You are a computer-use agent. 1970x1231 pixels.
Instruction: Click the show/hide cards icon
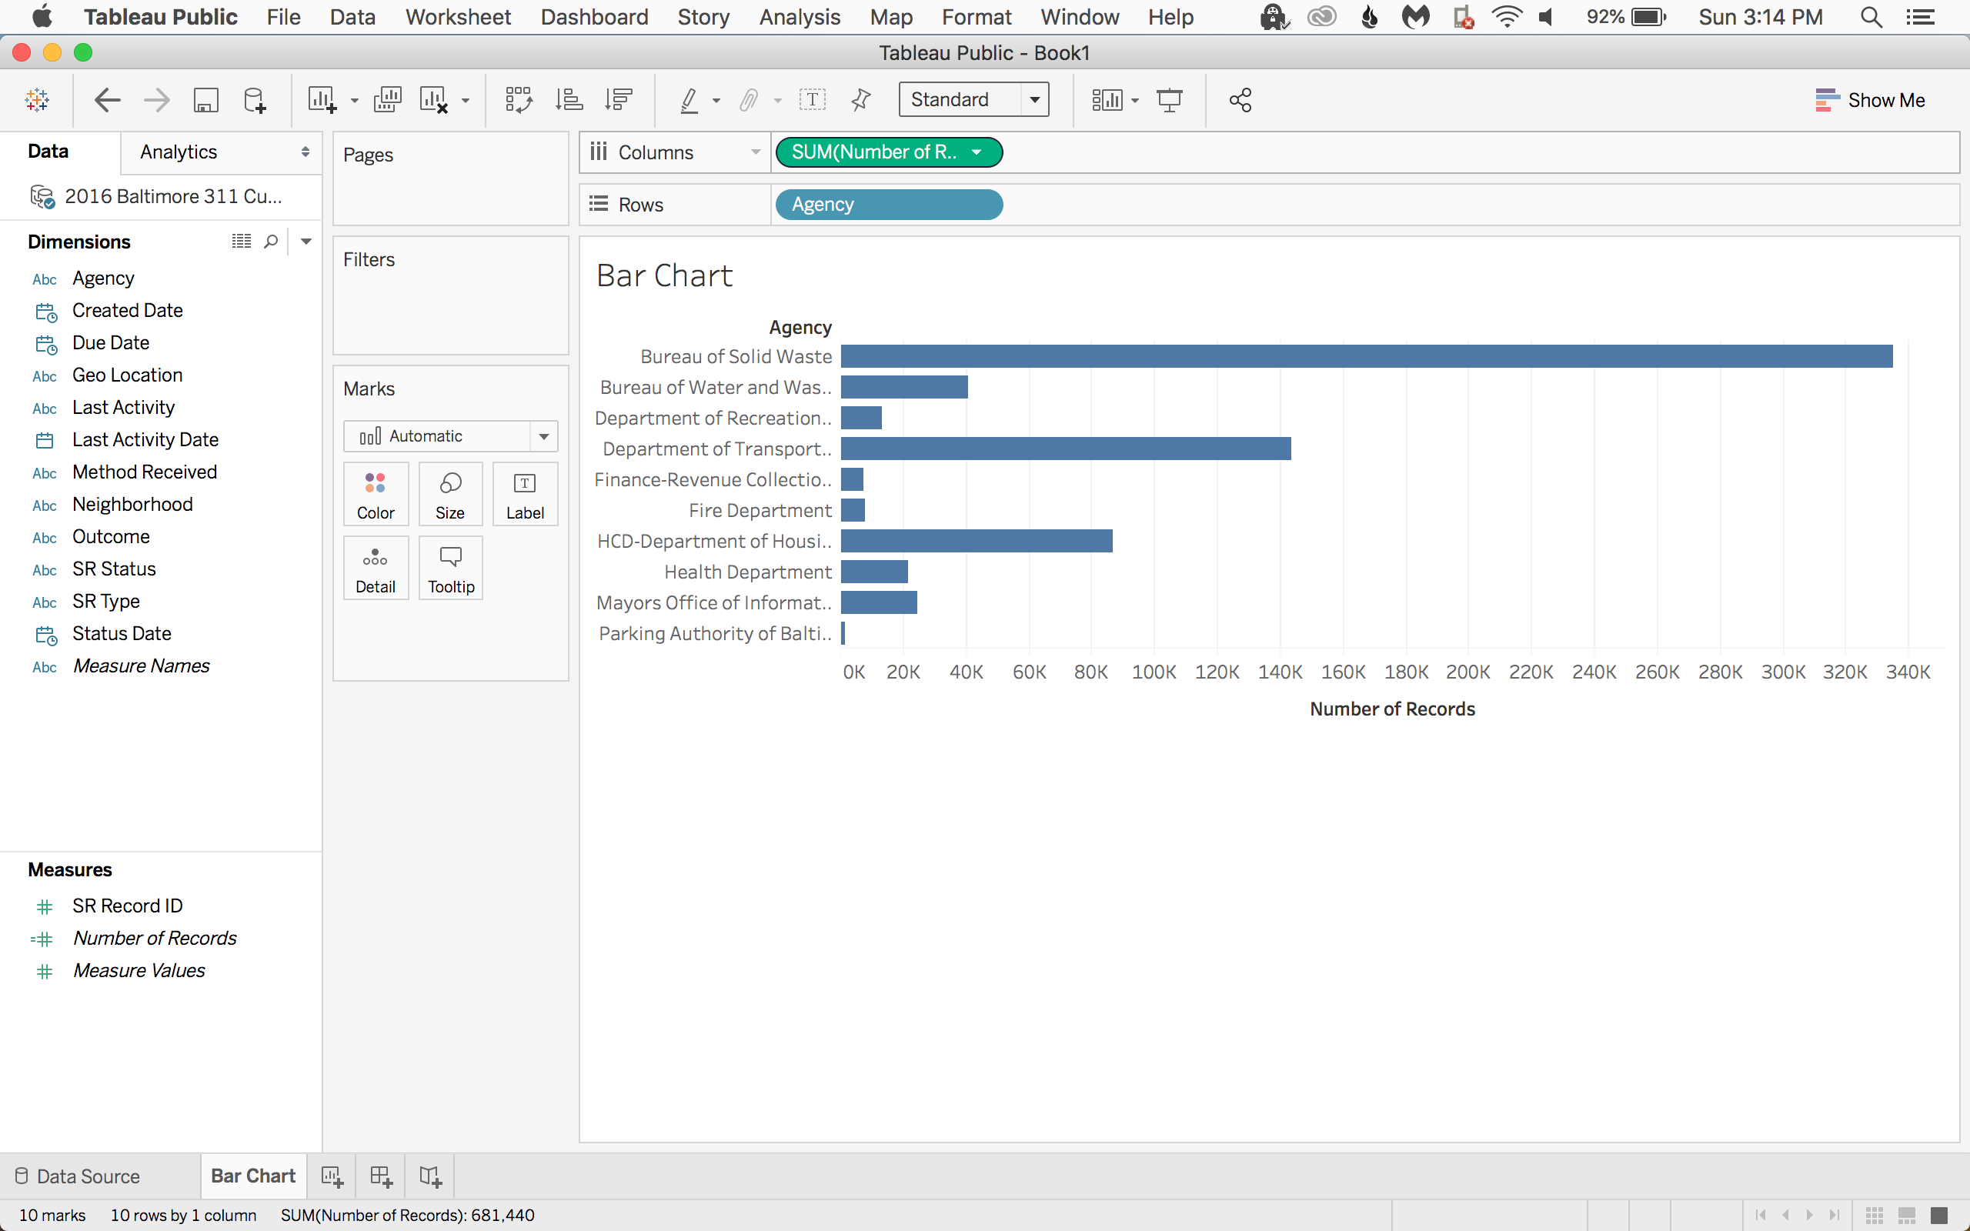1107,100
